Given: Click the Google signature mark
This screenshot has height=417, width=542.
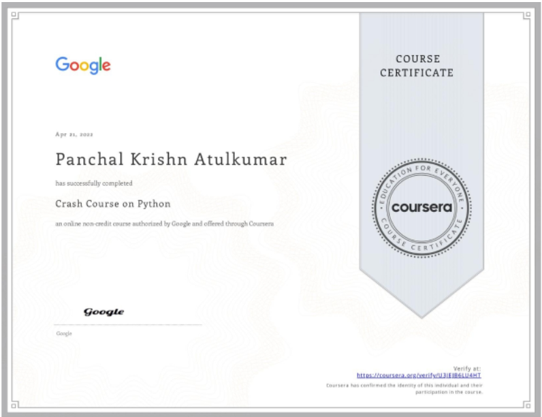Looking at the screenshot, I should [103, 312].
